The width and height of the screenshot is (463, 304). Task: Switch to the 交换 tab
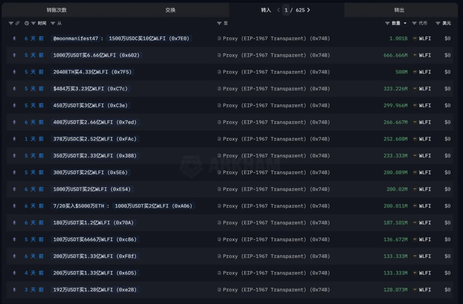pos(170,10)
